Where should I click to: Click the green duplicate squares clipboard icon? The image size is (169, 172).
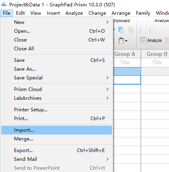[131, 30]
